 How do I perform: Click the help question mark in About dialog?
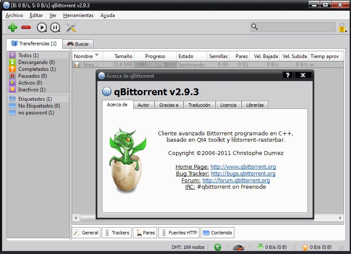point(288,75)
